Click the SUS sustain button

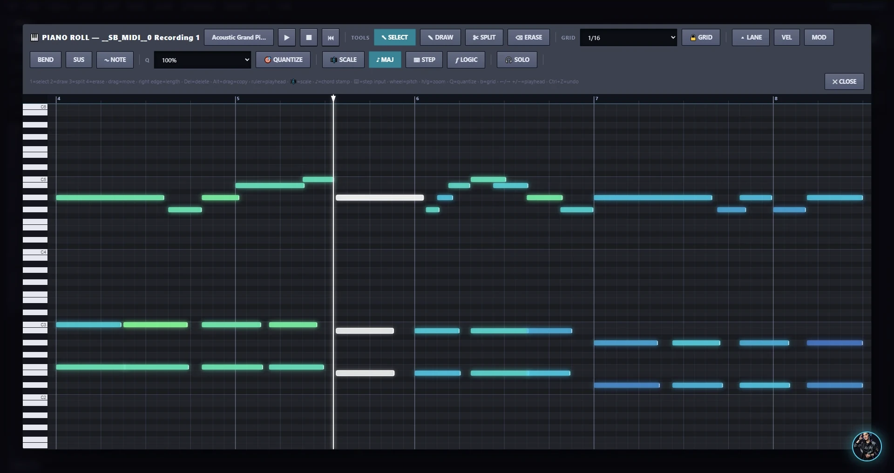(x=79, y=60)
